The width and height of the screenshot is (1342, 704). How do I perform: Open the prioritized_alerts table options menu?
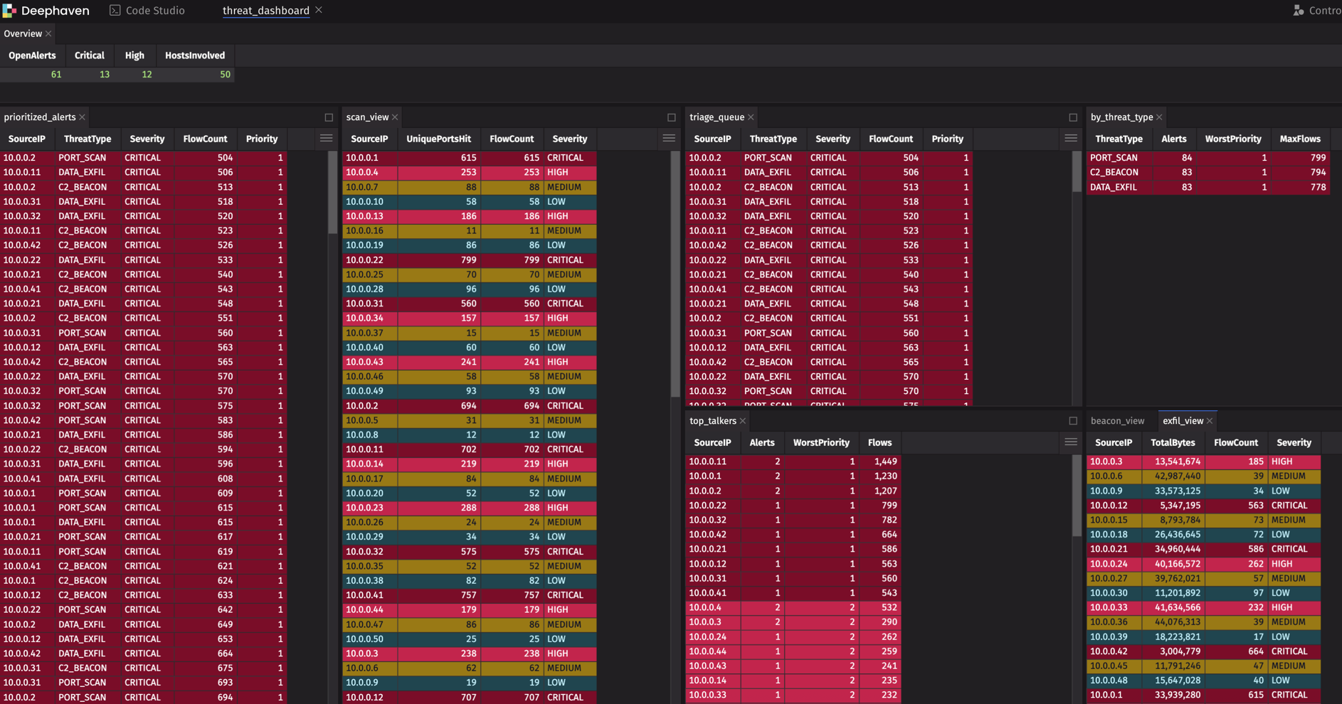[326, 139]
